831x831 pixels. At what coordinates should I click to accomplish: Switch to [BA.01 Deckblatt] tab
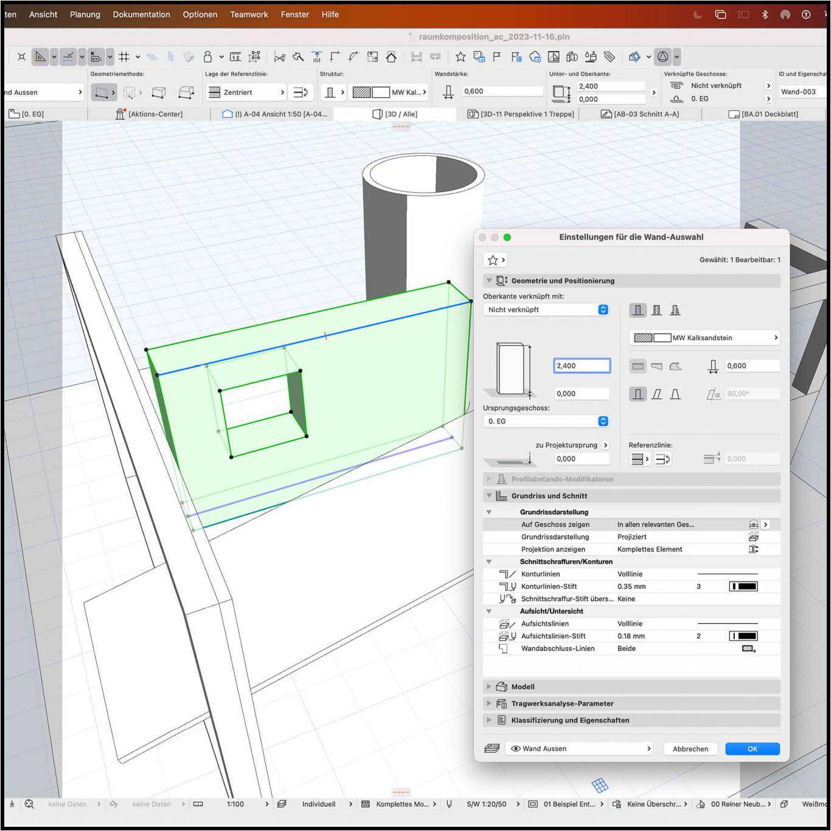click(x=763, y=114)
